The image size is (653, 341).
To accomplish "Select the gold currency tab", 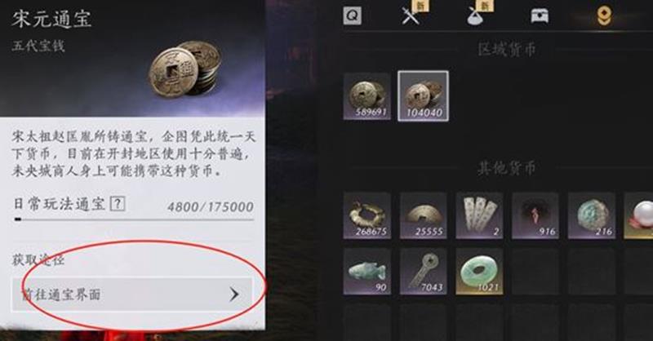I will (603, 15).
